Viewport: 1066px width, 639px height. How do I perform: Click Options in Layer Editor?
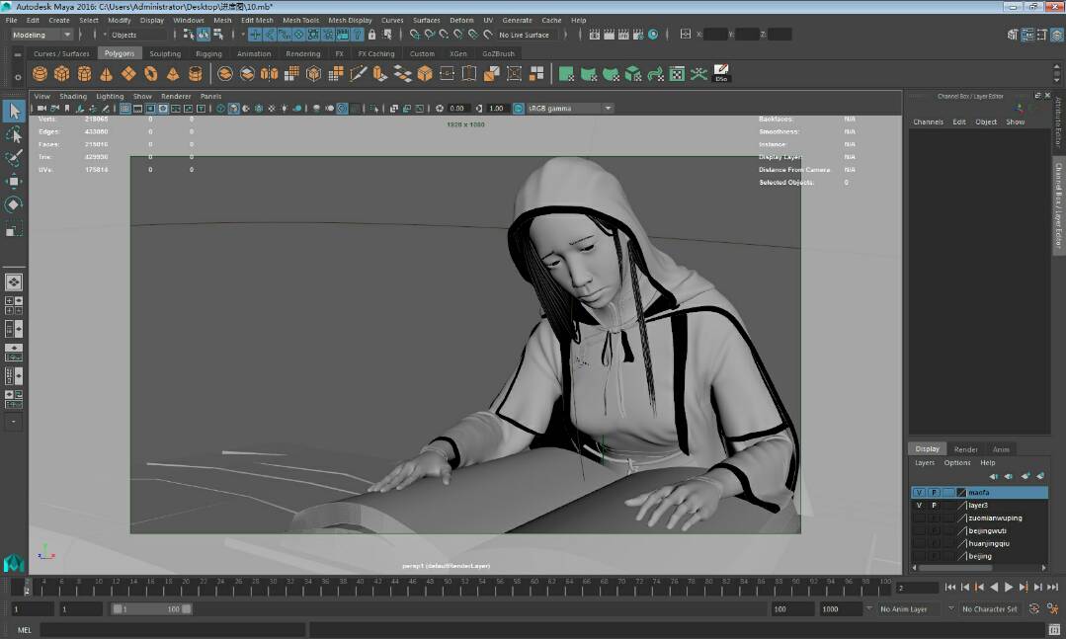[957, 462]
